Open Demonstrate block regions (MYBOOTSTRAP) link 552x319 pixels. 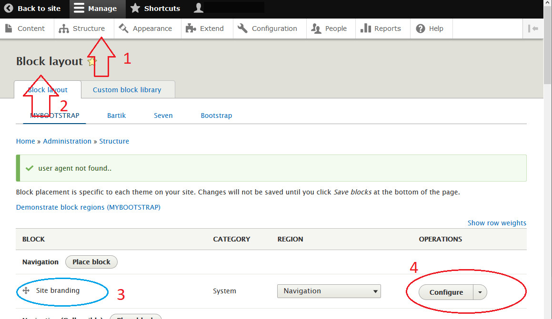(88, 207)
